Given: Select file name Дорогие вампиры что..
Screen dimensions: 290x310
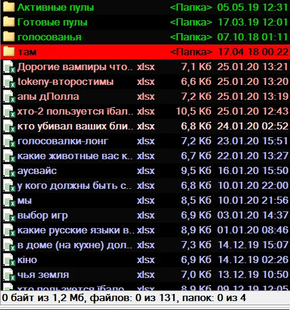Looking at the screenshot, I should tap(75, 67).
